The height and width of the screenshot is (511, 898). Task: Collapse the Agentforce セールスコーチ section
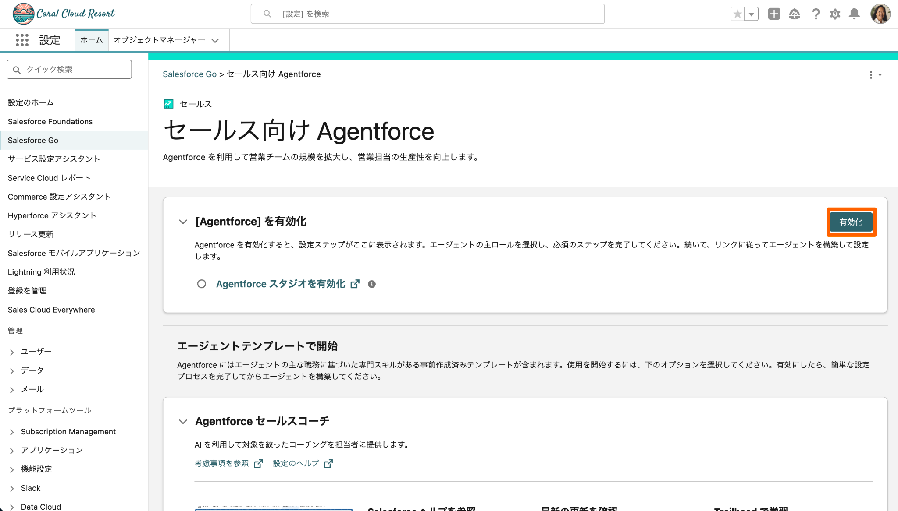coord(183,422)
